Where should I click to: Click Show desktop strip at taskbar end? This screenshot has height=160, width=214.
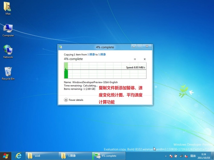pyautogui.click(x=212, y=156)
